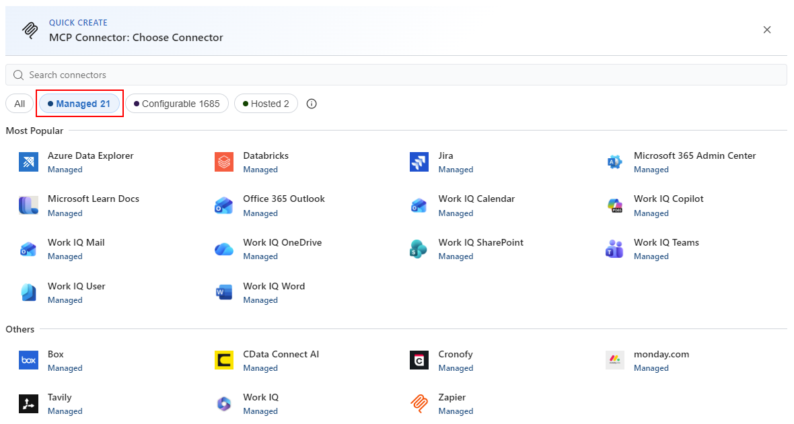The image size is (794, 424).
Task: Click the QUICK CREATE header label
Action: 78,23
